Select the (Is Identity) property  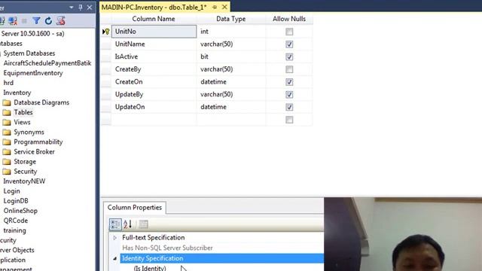[150, 268]
